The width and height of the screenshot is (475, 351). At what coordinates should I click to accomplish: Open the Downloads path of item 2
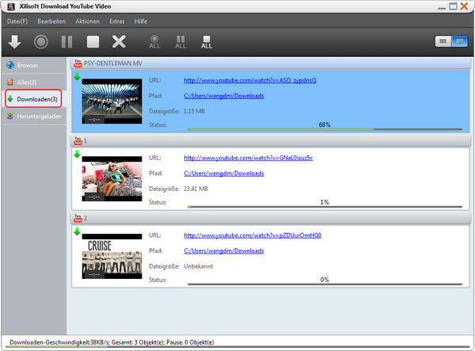pyautogui.click(x=224, y=251)
